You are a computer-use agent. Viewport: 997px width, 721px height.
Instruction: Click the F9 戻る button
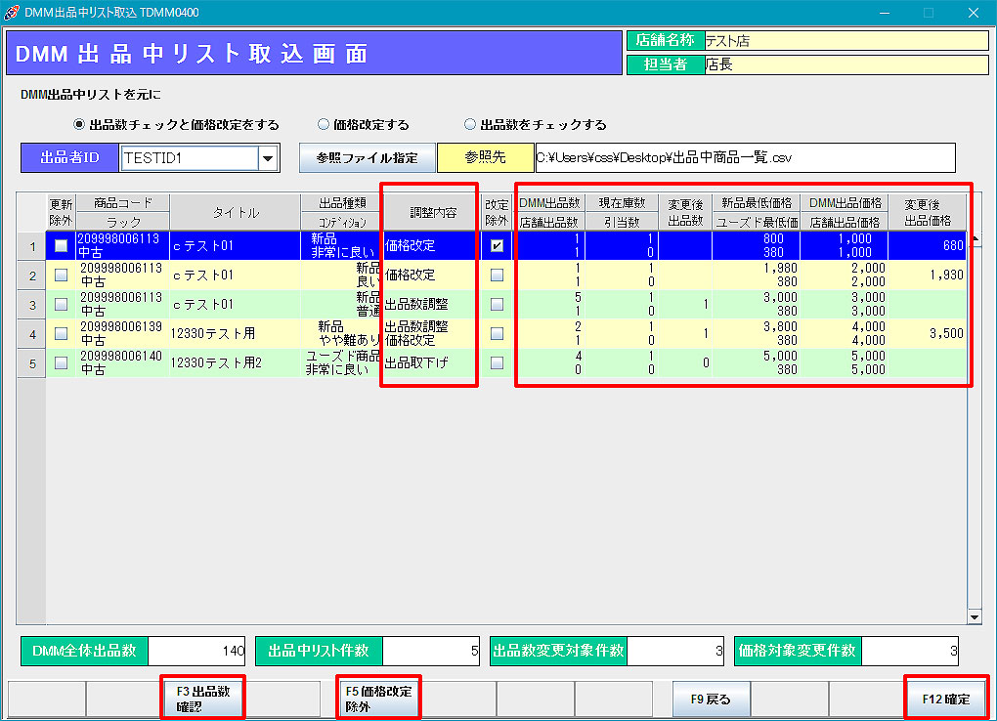[711, 700]
